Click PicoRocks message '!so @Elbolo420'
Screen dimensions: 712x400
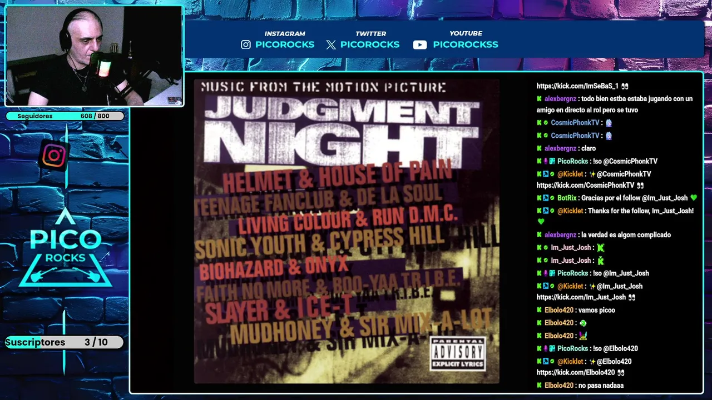point(587,348)
